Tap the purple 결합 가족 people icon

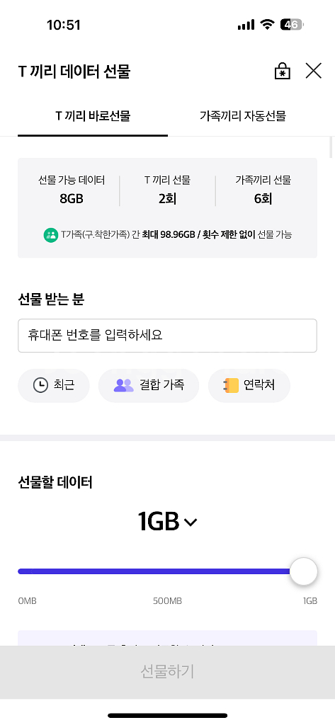(123, 385)
